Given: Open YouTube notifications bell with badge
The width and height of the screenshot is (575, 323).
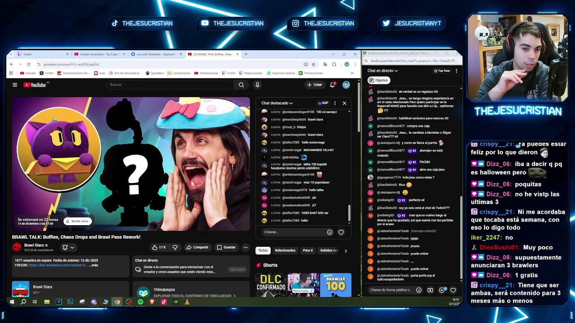Looking at the screenshot, I should click(x=333, y=84).
